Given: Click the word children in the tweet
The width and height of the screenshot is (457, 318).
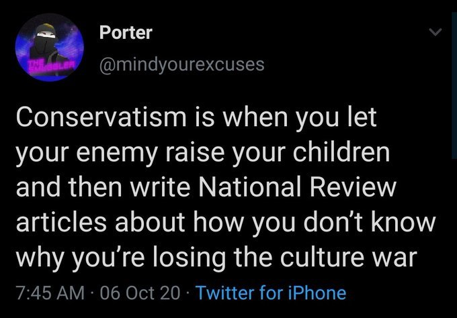Looking at the screenshot, I should click(x=341, y=152).
